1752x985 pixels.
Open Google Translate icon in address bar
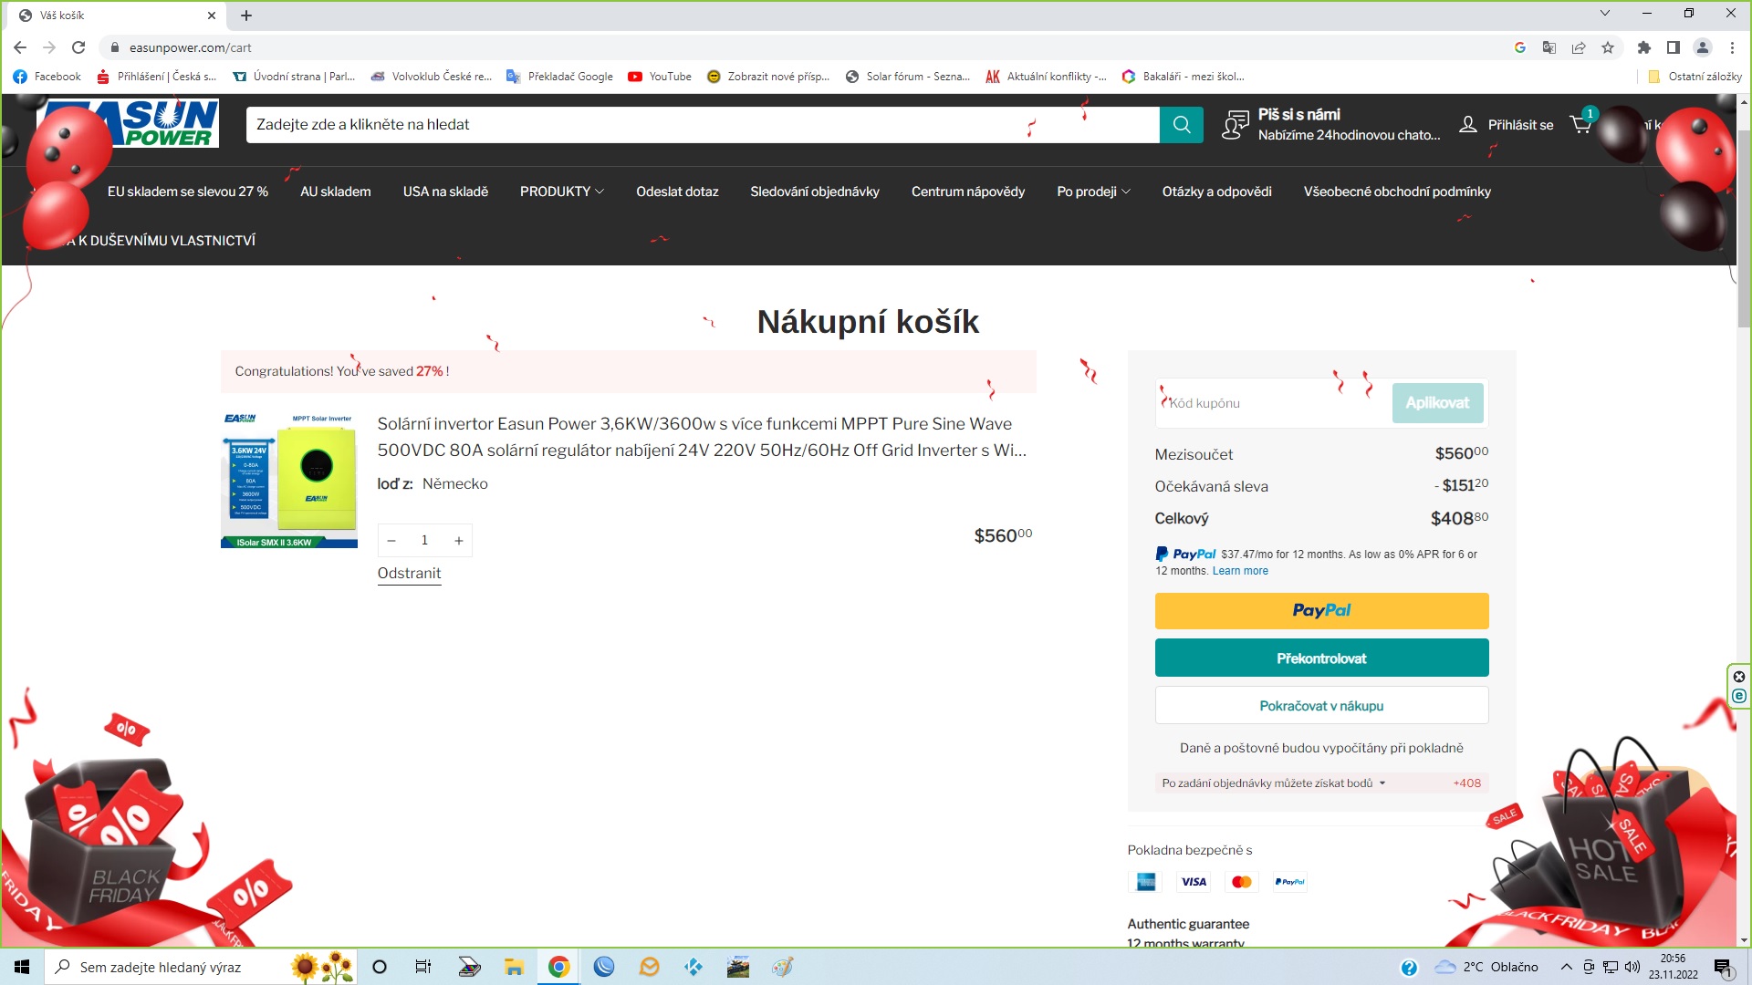[x=1549, y=47]
